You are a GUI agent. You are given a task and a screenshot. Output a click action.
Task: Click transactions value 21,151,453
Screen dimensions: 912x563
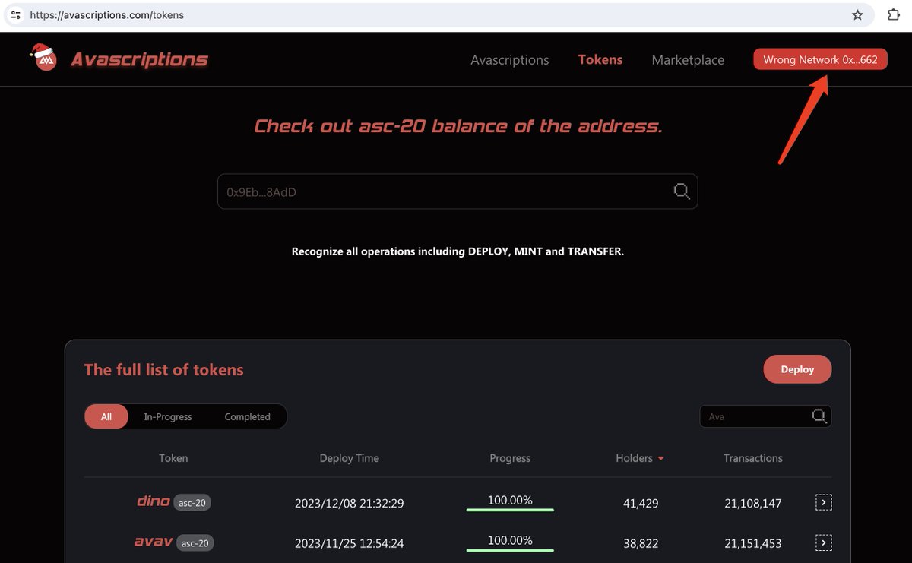pyautogui.click(x=752, y=543)
